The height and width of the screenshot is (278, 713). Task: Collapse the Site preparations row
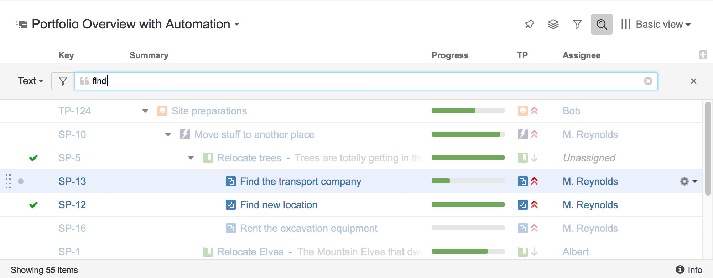point(145,111)
